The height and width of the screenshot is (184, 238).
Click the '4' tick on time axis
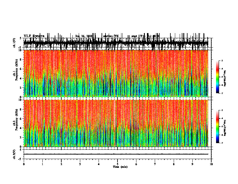[99, 164]
